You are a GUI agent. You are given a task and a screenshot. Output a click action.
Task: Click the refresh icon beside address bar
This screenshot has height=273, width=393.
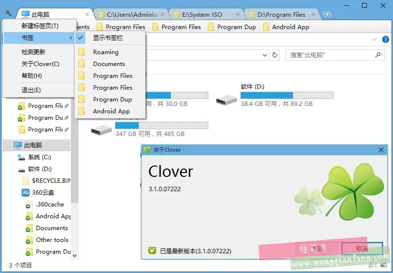click(x=275, y=55)
